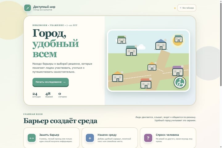Click the blue plus "Измени среду" icon

(90, 138)
